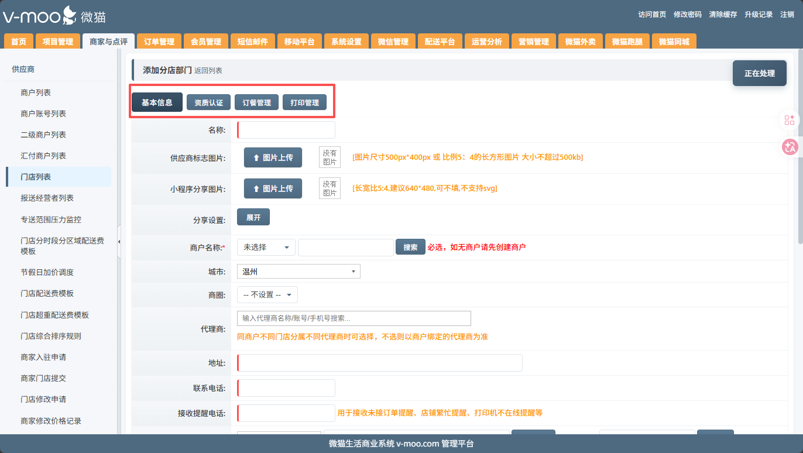Click the page's vertical scrollbar
This screenshot has width=803, height=453.
799,152
